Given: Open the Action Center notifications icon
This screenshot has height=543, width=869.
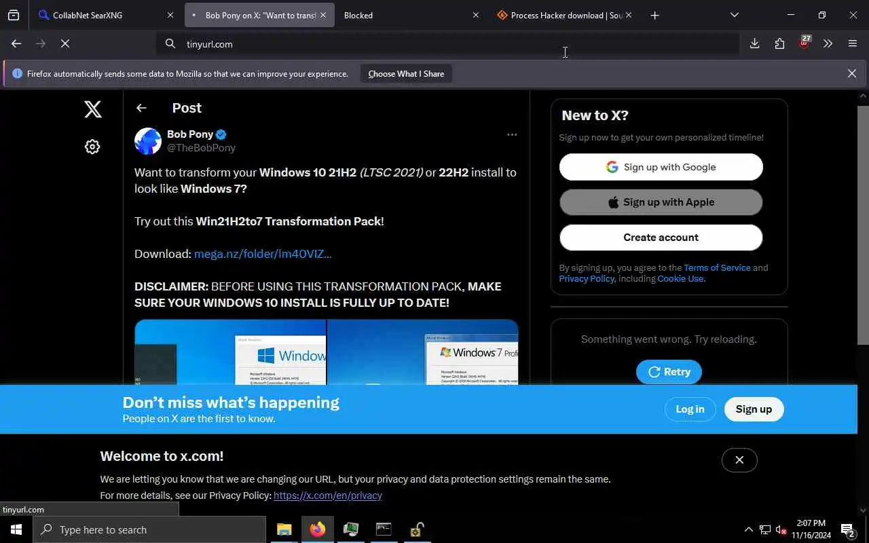Looking at the screenshot, I should click(x=849, y=529).
